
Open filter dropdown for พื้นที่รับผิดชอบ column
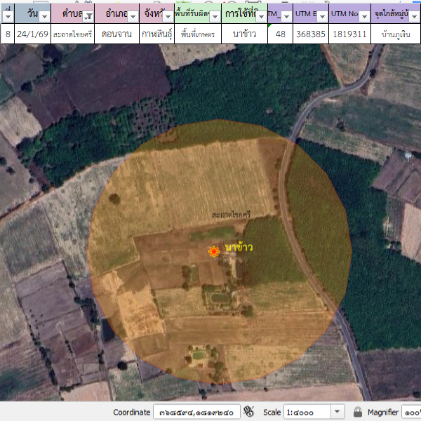pos(215,15)
